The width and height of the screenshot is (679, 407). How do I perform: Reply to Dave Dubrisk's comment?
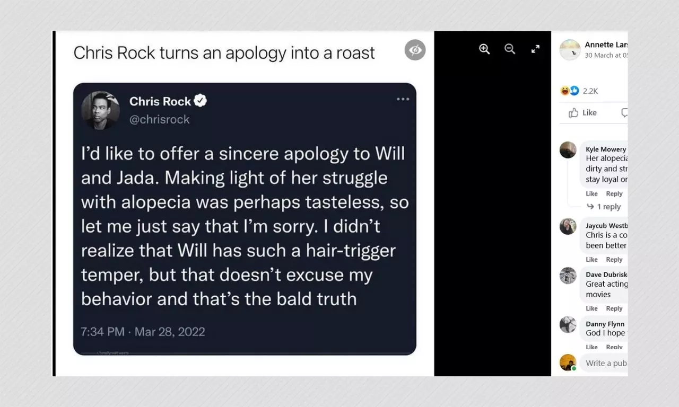614,308
